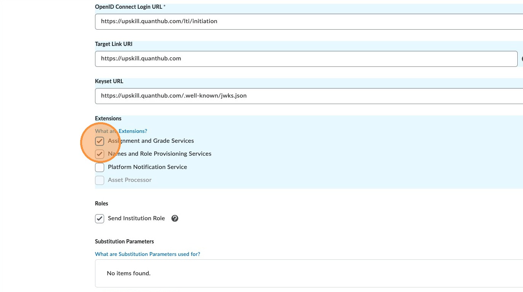Click into the Target Link URI field

(x=304, y=59)
